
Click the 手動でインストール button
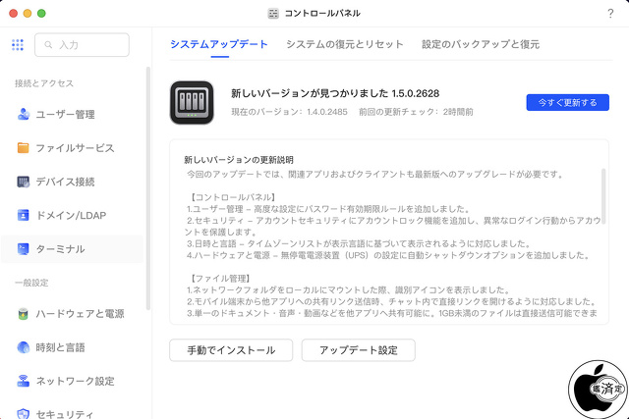pyautogui.click(x=231, y=350)
